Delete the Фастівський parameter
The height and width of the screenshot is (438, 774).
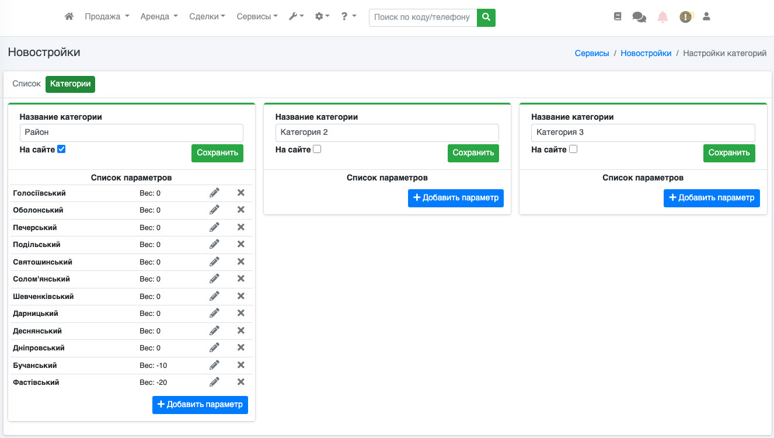[x=240, y=383]
